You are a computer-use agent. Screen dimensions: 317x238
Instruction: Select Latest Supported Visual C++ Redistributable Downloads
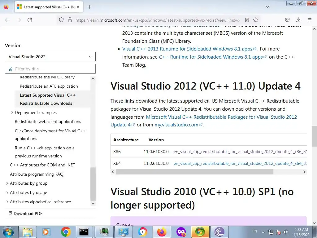point(48,99)
